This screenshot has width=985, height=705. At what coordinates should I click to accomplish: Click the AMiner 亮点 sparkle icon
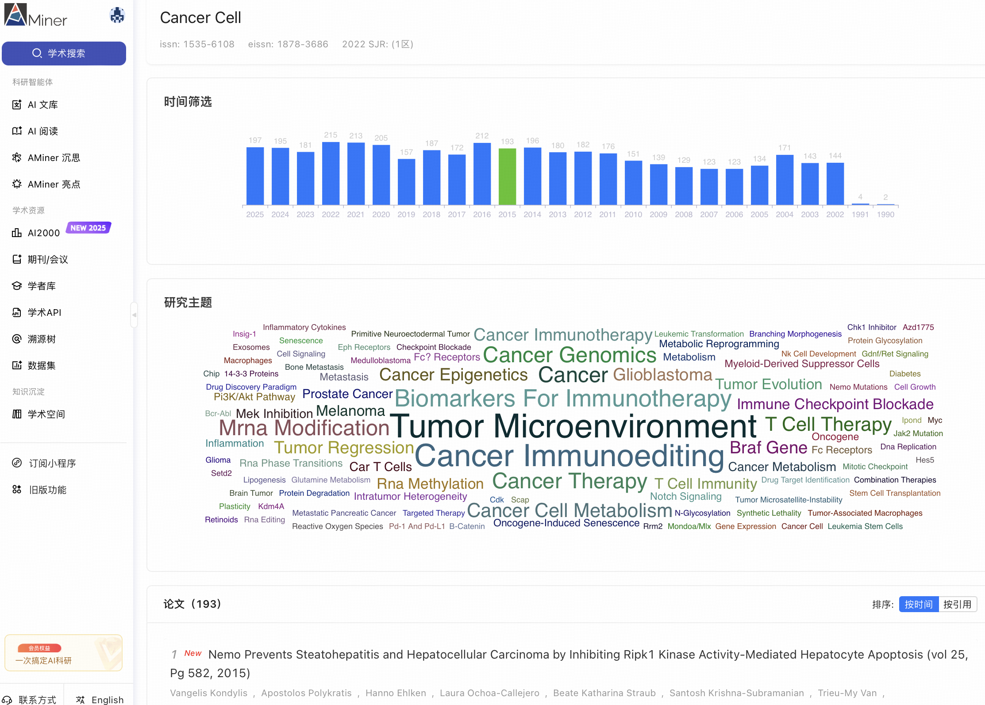[x=17, y=184]
